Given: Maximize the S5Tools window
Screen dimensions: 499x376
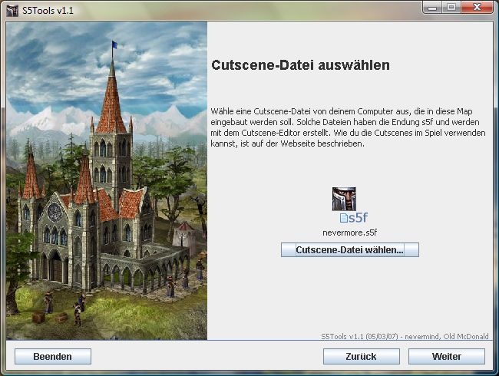Looking at the screenshot, I should click(451, 8).
